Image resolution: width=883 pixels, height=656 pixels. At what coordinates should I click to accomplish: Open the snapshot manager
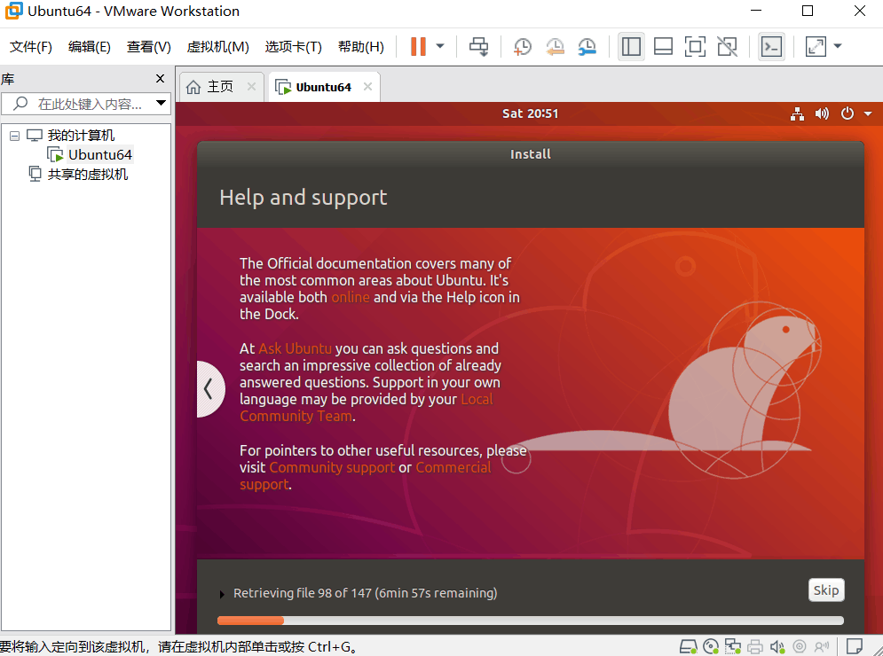[x=587, y=46]
